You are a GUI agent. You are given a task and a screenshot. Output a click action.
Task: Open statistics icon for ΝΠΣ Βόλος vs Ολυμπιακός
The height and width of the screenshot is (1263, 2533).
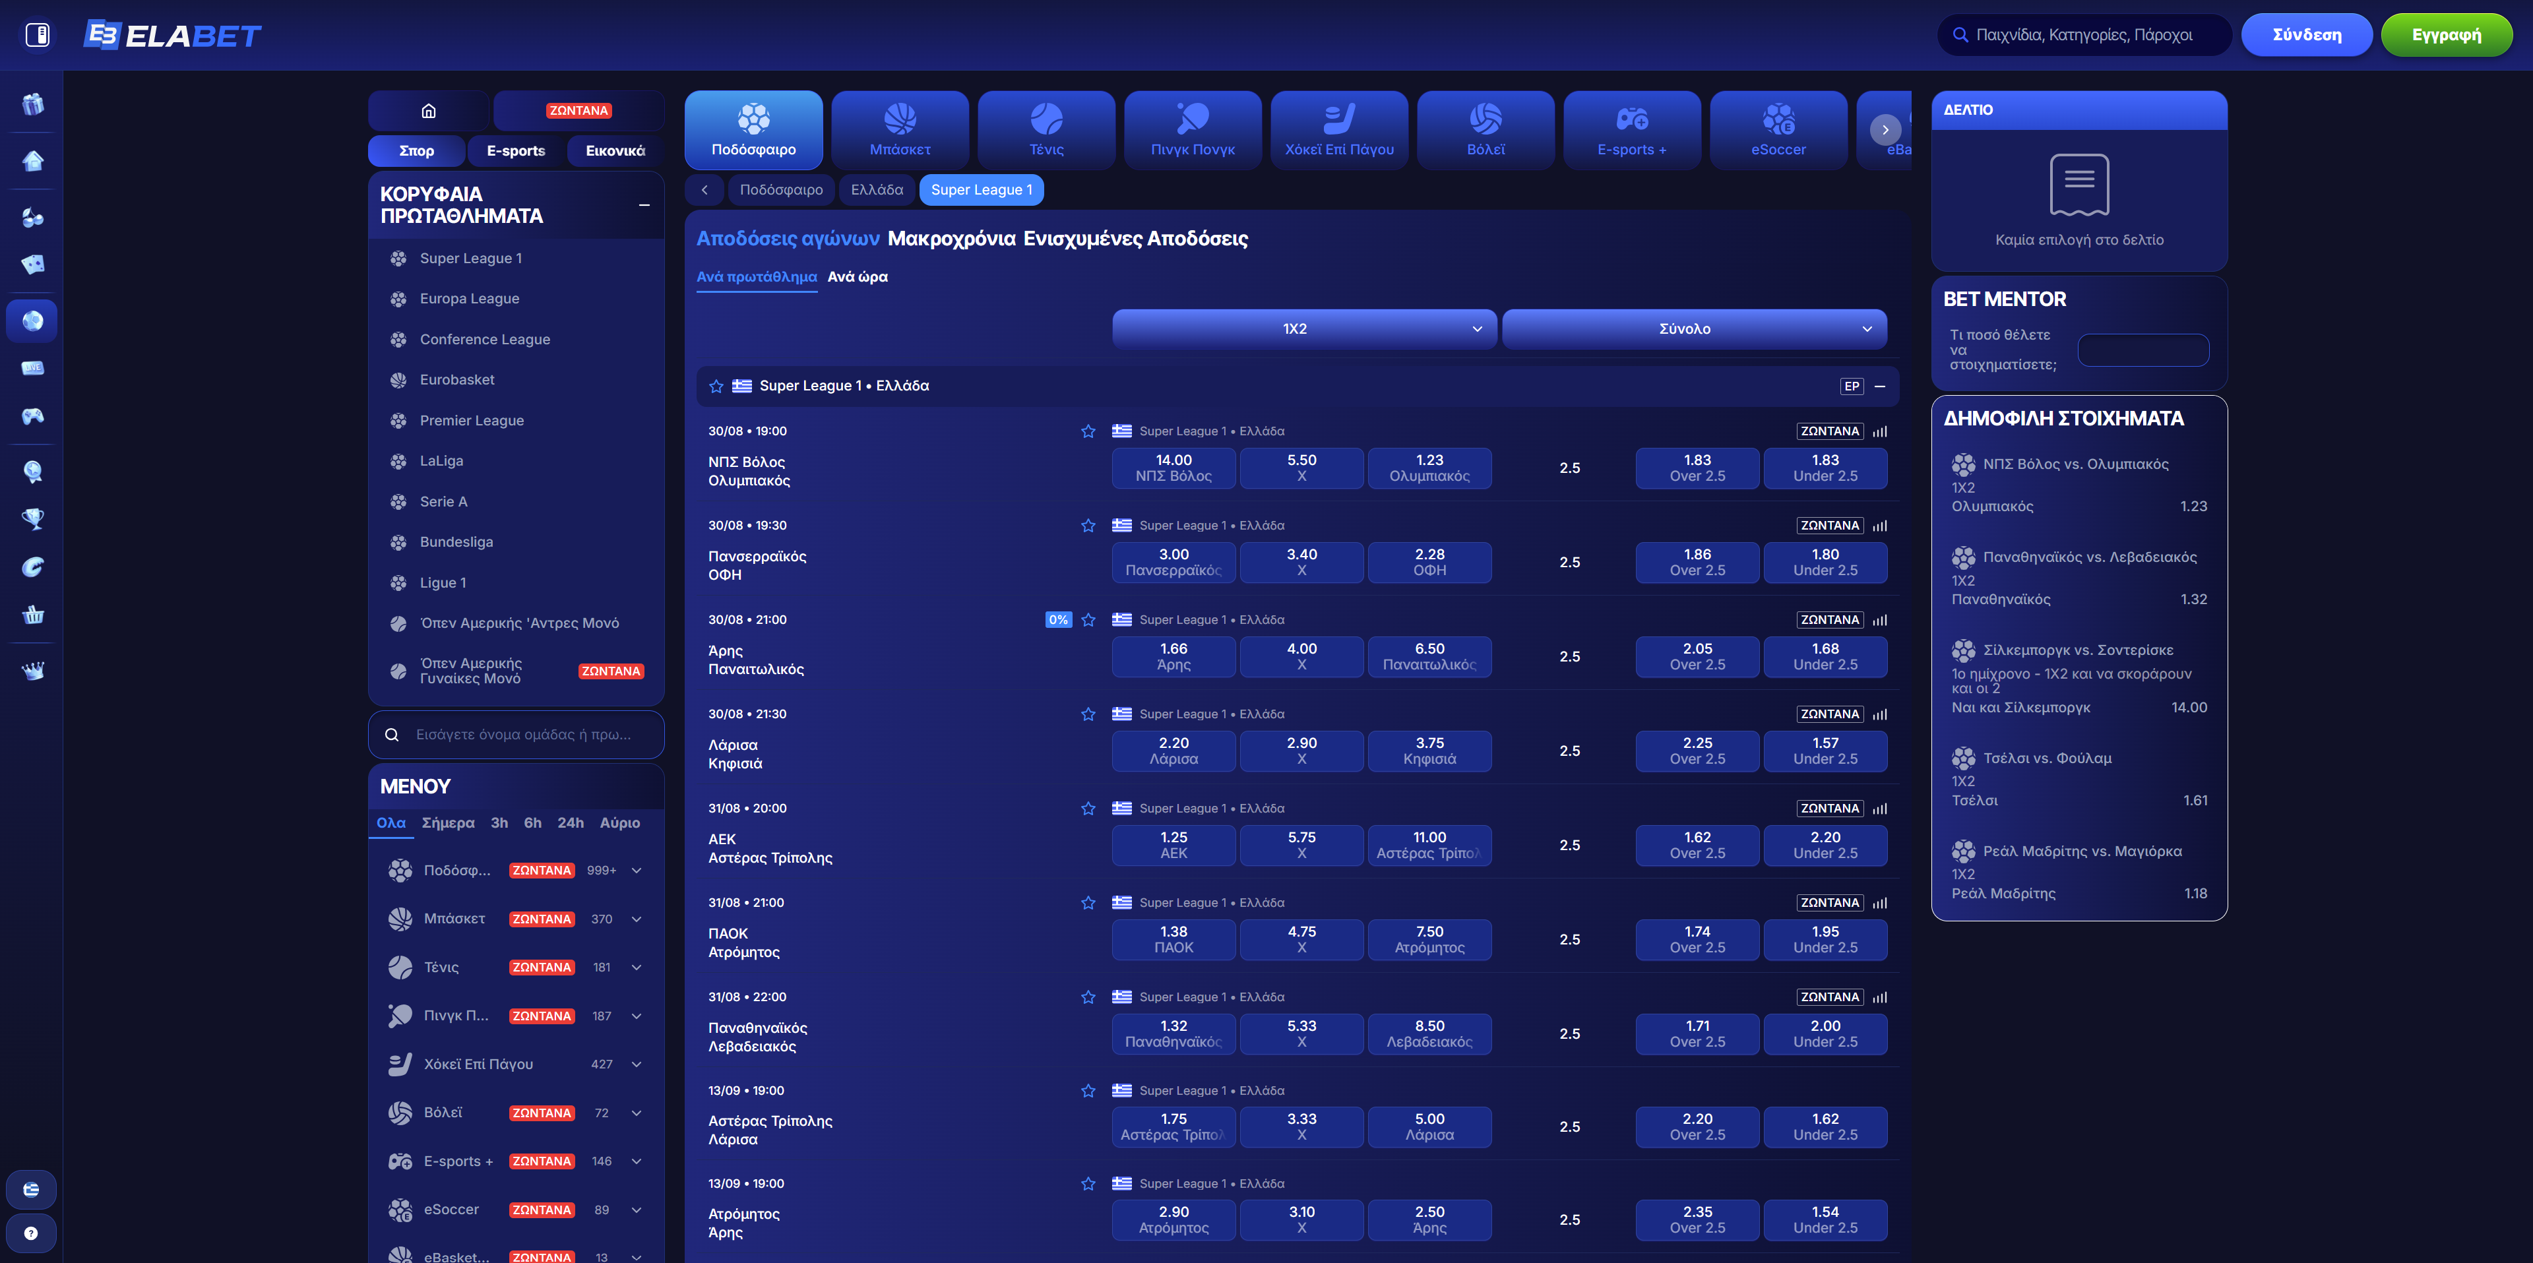click(1880, 431)
